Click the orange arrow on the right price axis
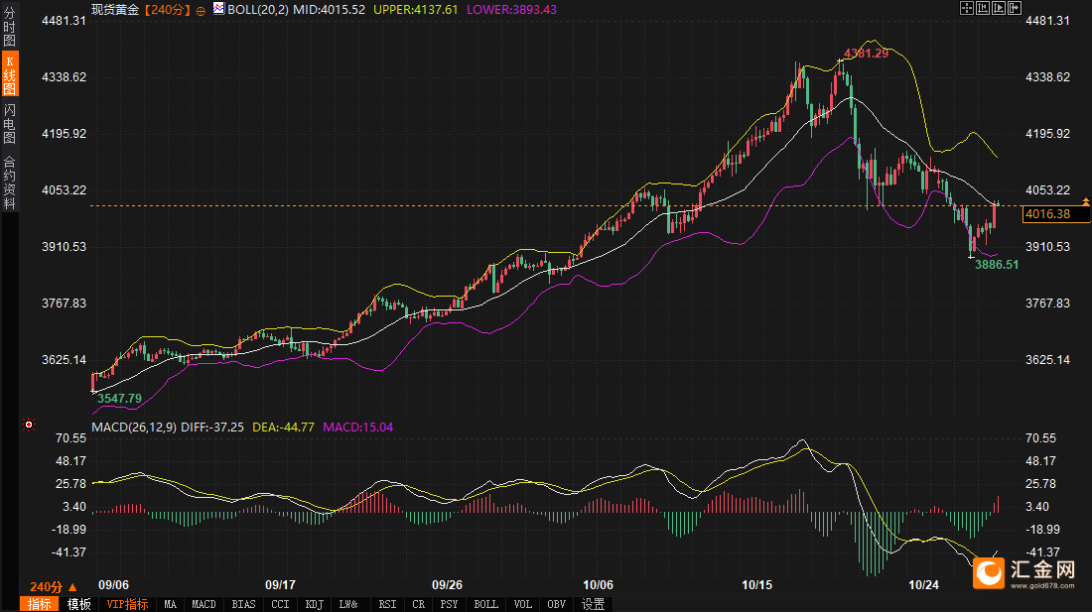Viewport: 1092px width, 612px height. [1085, 201]
